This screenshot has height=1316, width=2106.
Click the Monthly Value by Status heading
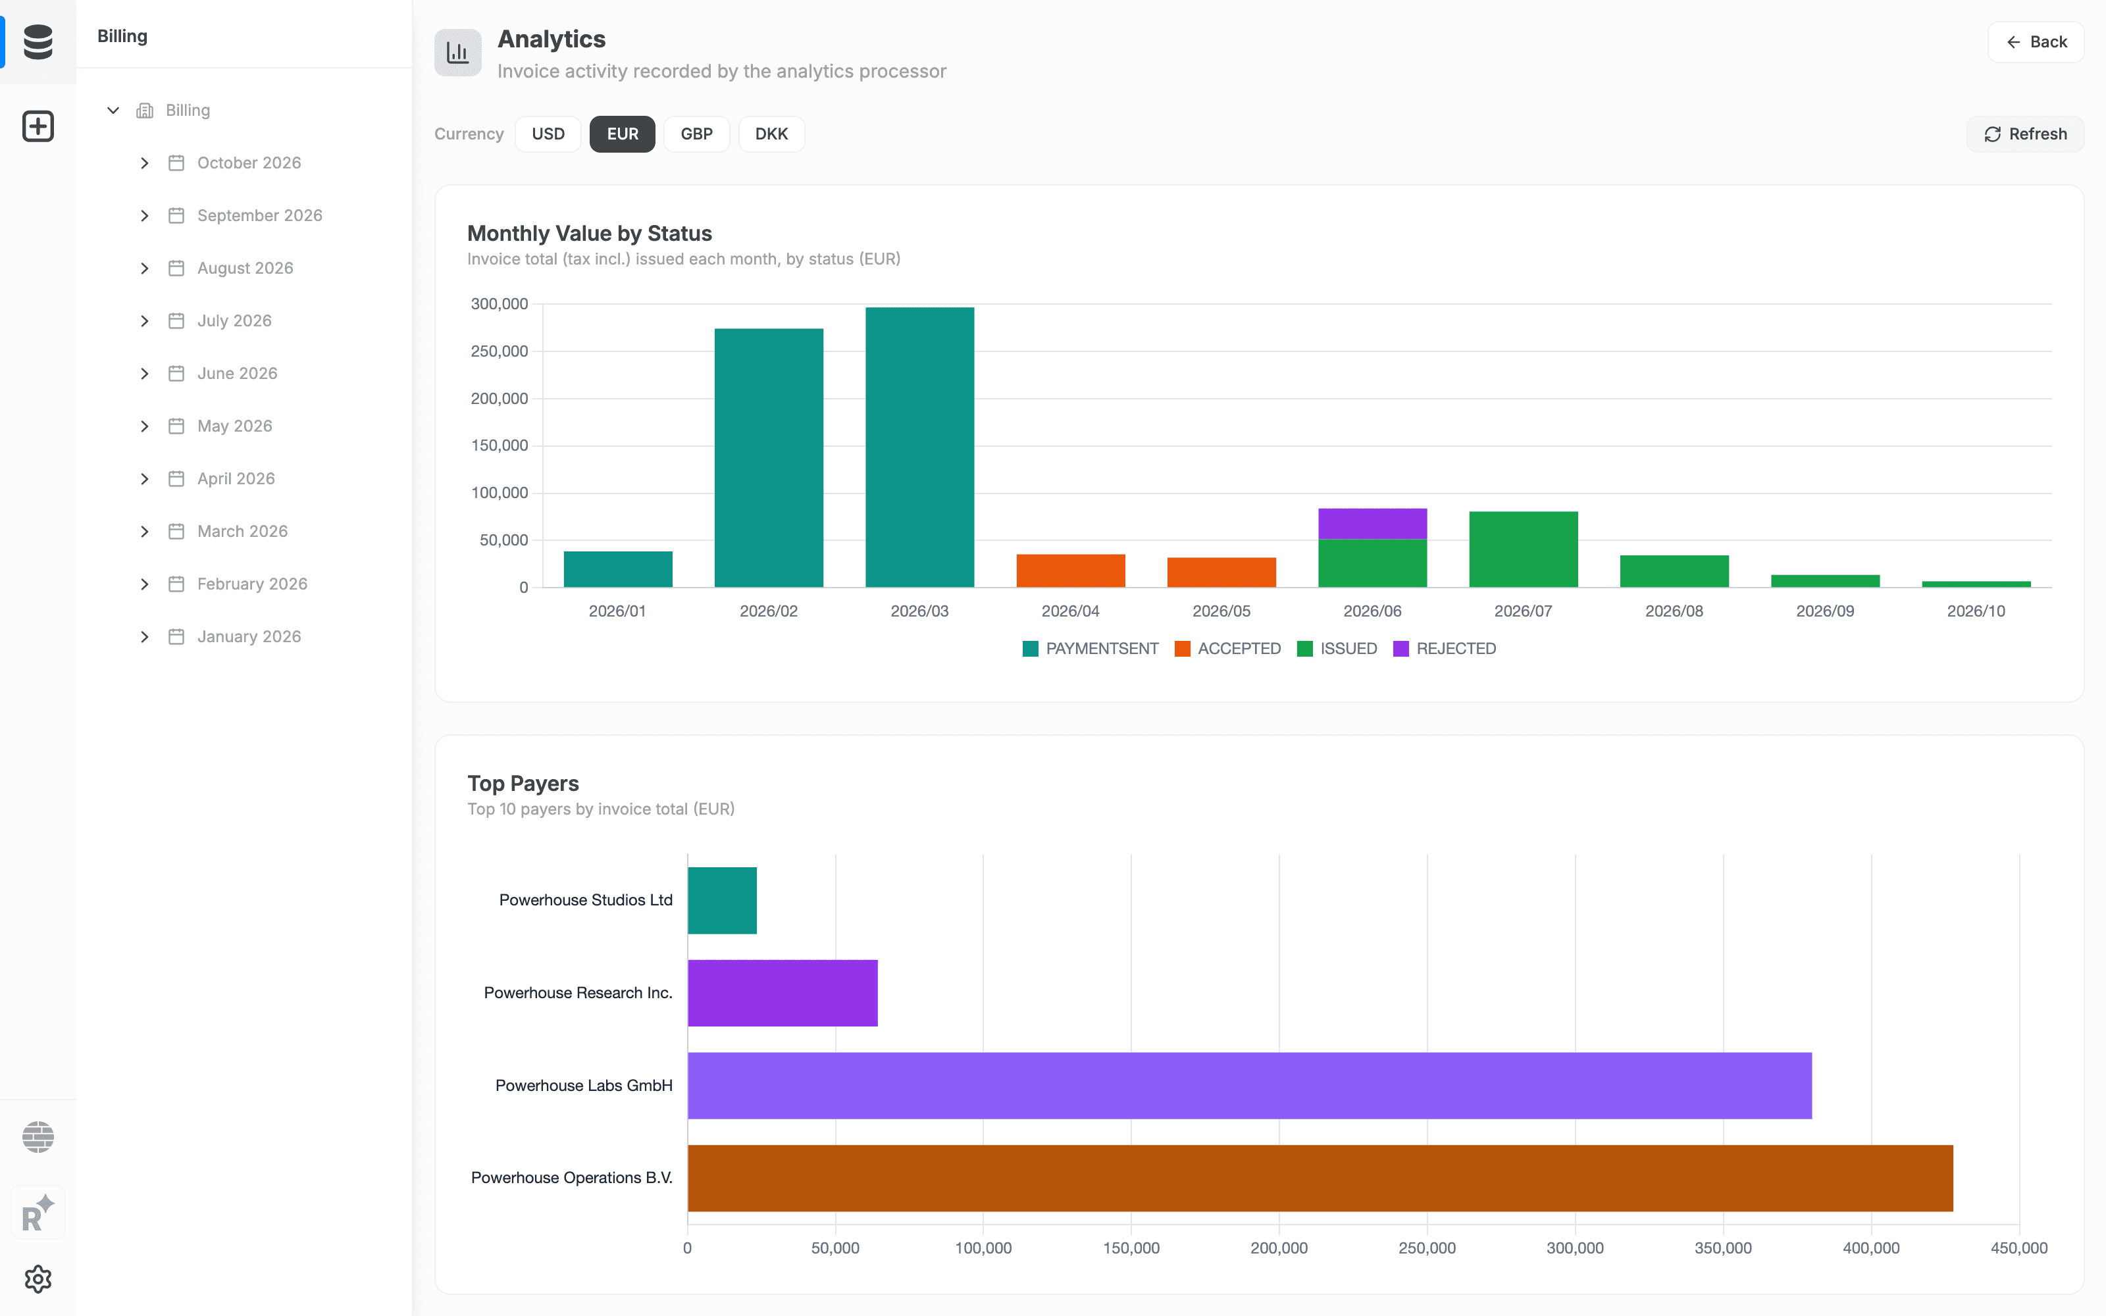tap(589, 233)
